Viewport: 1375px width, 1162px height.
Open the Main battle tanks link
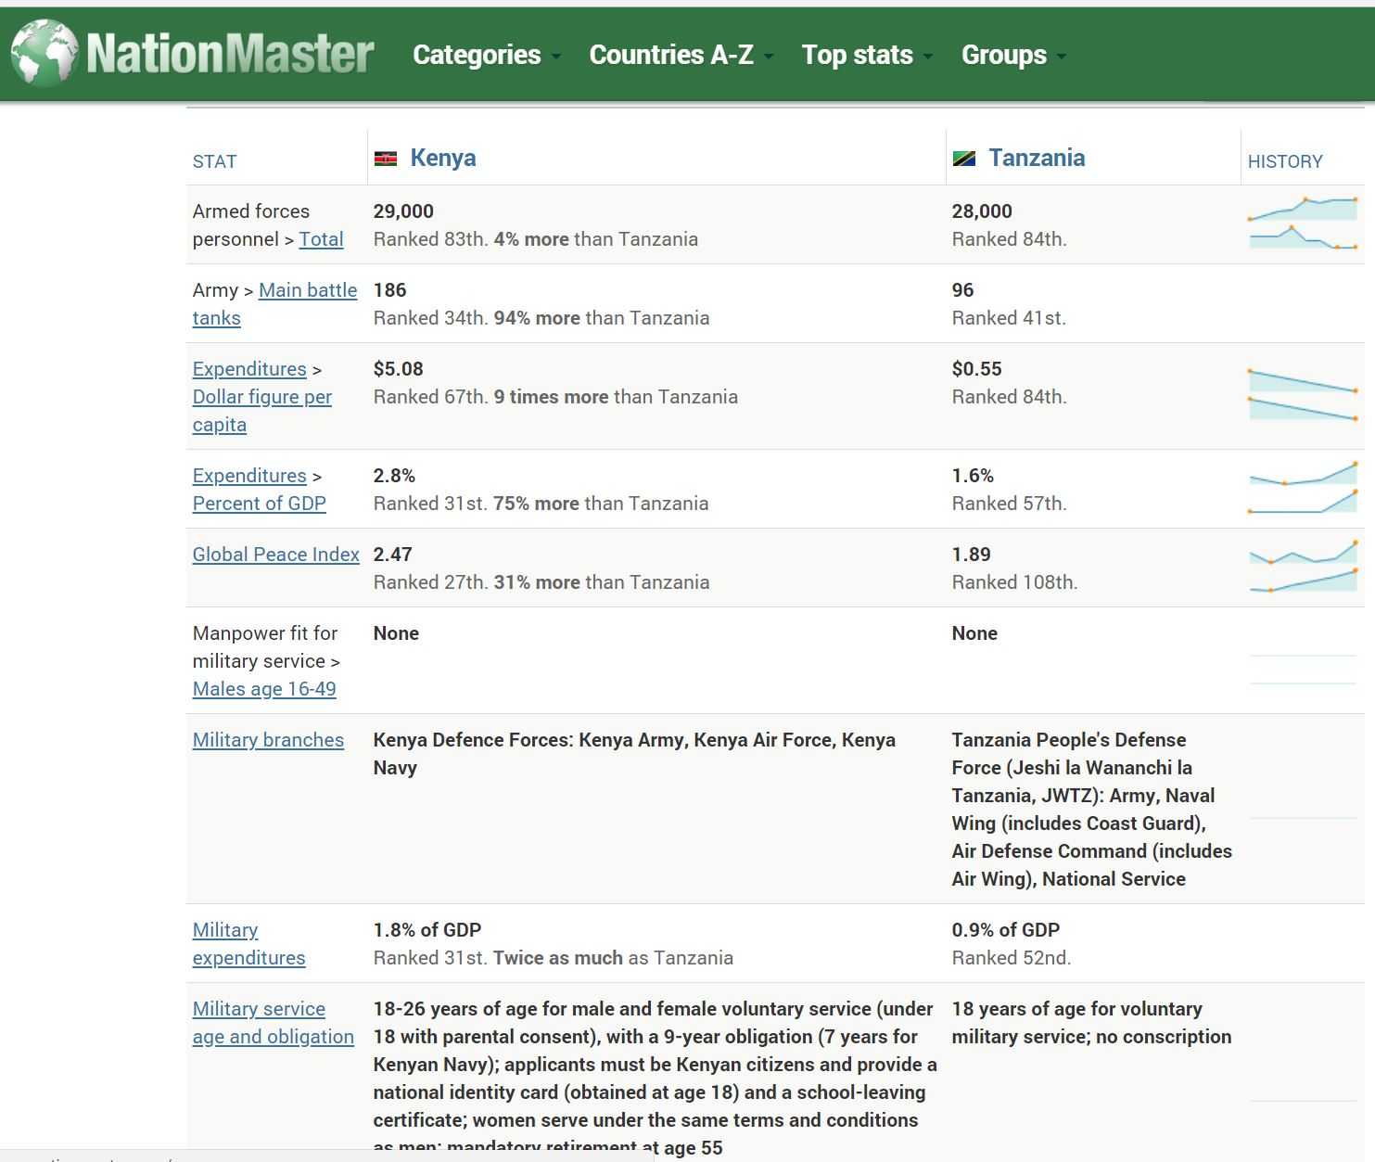pos(274,304)
